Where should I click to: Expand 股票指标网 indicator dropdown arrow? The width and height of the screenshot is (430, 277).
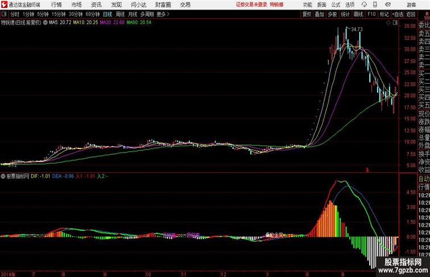point(3,176)
